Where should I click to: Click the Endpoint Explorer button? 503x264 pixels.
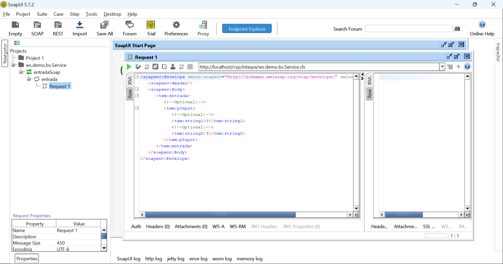point(247,29)
